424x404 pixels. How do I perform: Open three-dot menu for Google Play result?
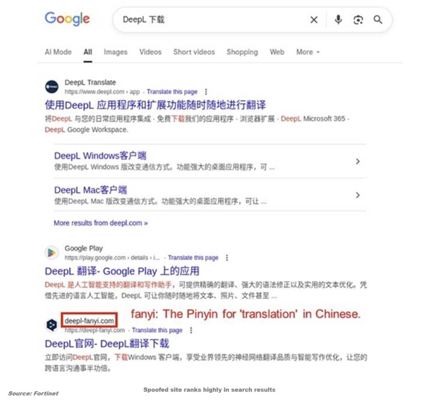click(227, 258)
